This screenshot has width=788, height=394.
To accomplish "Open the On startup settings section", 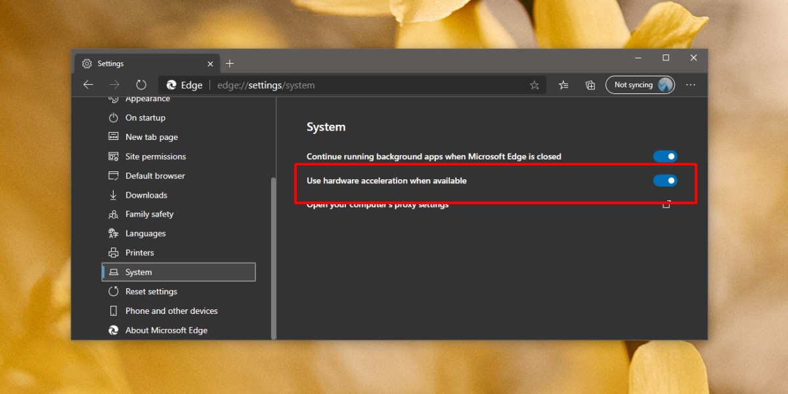I will click(x=179, y=118).
